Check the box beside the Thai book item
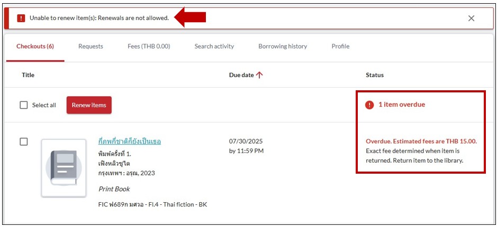This screenshot has width=497, height=227. (x=24, y=141)
